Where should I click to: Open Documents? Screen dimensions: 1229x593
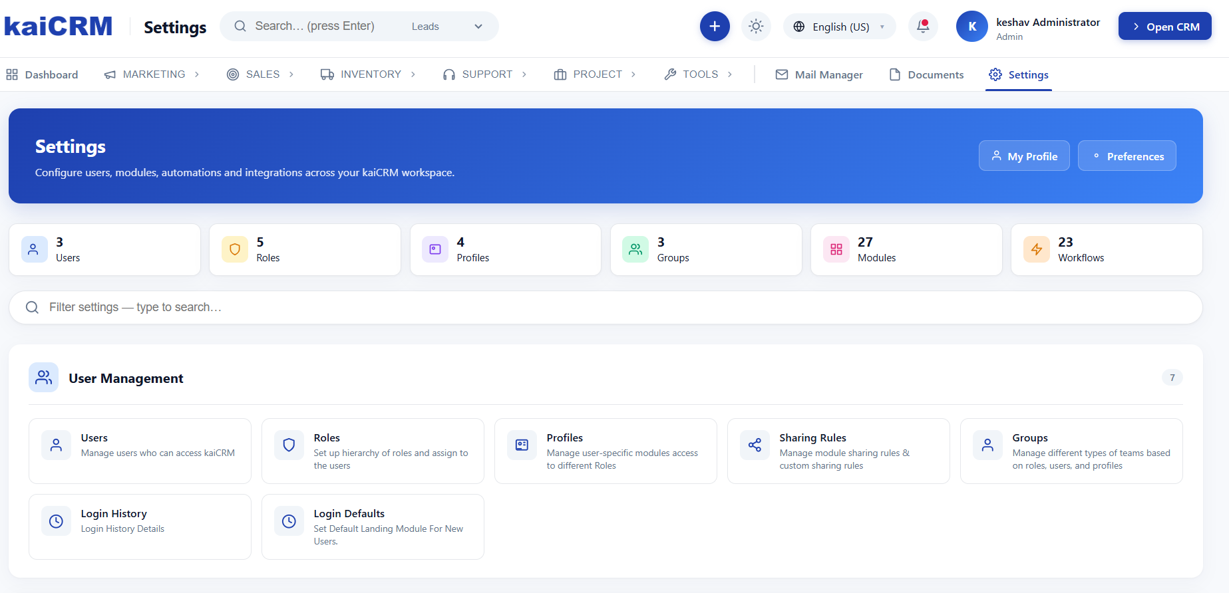point(926,74)
